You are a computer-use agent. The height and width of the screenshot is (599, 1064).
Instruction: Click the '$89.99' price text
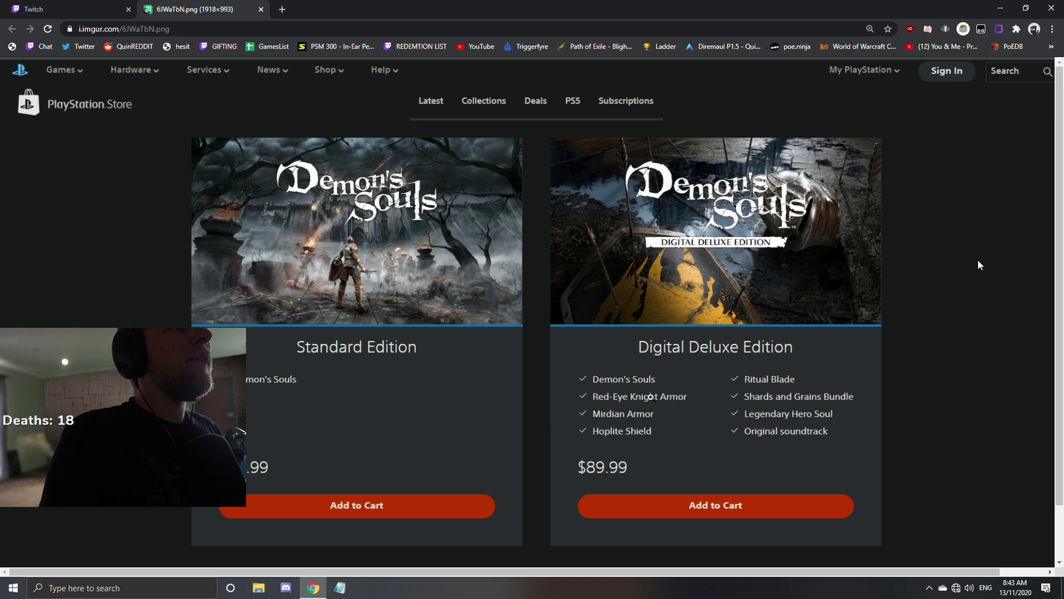tap(602, 467)
